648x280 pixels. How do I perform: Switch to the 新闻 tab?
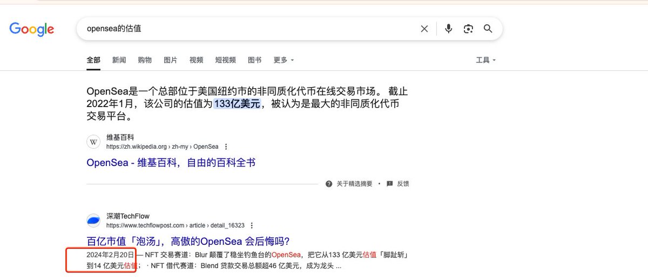(119, 60)
